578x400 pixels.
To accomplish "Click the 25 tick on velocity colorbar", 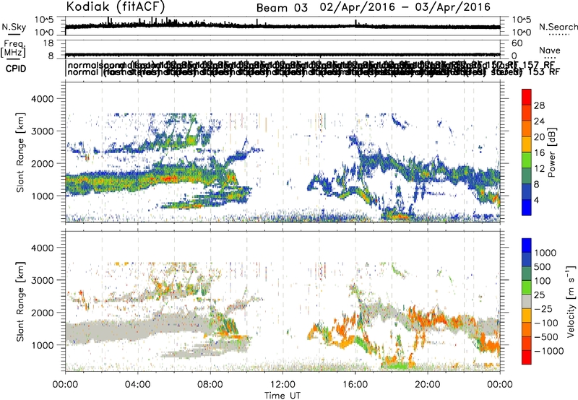I will pos(540,295).
